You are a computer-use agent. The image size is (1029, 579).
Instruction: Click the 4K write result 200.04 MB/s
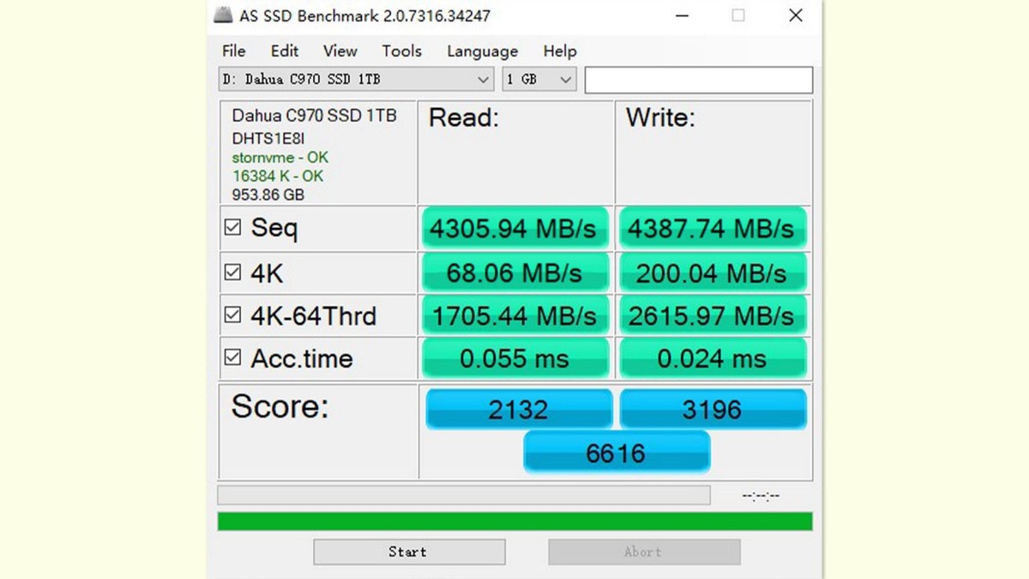pos(712,272)
